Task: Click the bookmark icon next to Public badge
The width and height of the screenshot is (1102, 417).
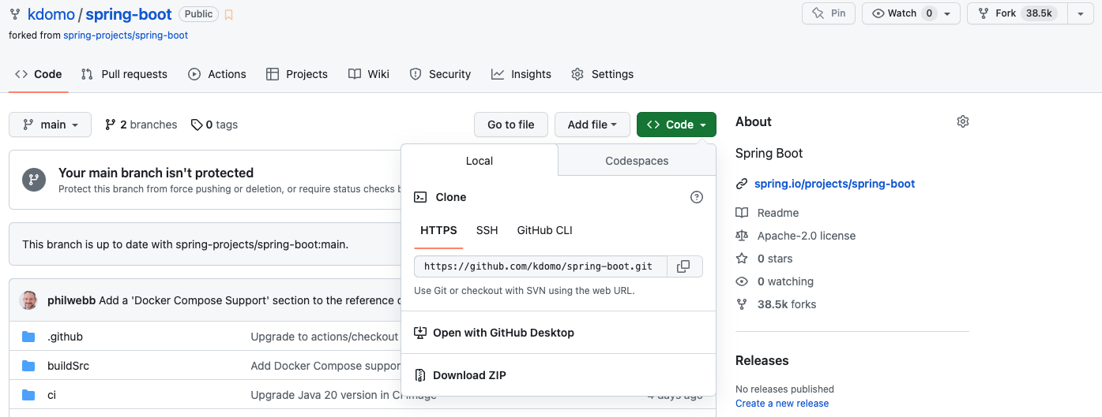Action: tap(228, 14)
